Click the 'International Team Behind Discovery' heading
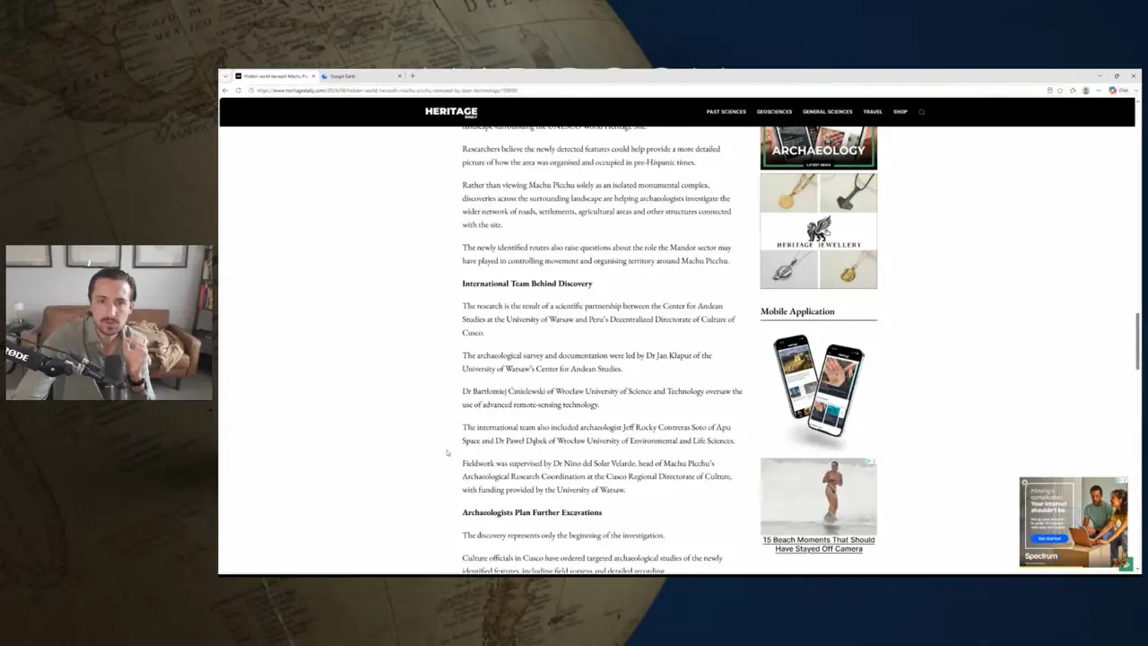The width and height of the screenshot is (1148, 646). click(x=527, y=284)
